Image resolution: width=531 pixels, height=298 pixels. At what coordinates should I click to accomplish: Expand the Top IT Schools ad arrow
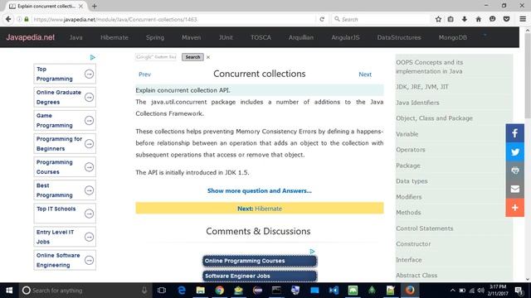coord(89,214)
